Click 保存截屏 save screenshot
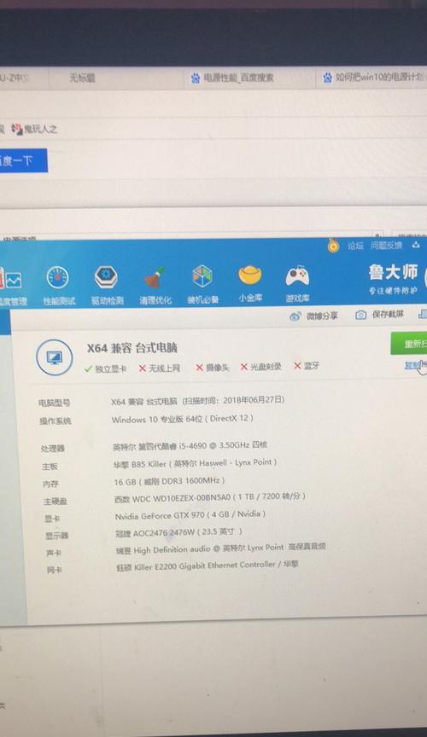The width and height of the screenshot is (427, 737). pos(388,314)
